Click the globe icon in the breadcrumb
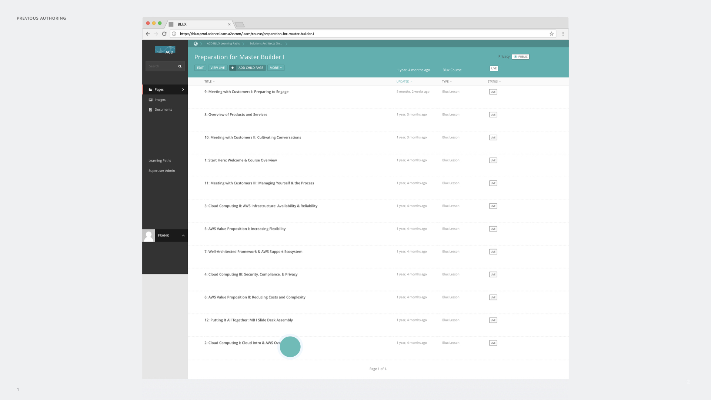 pos(196,44)
